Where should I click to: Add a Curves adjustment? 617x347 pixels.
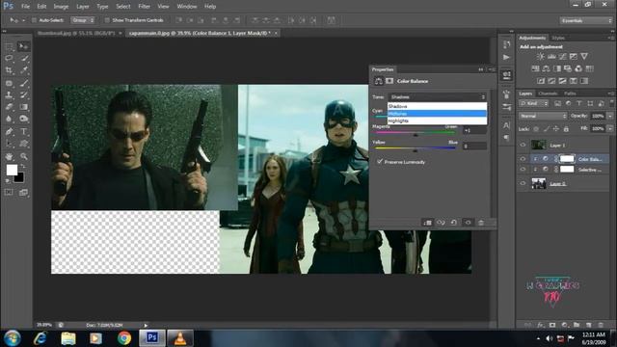point(563,57)
